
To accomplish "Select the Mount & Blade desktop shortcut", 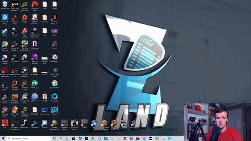I will (15, 46).
